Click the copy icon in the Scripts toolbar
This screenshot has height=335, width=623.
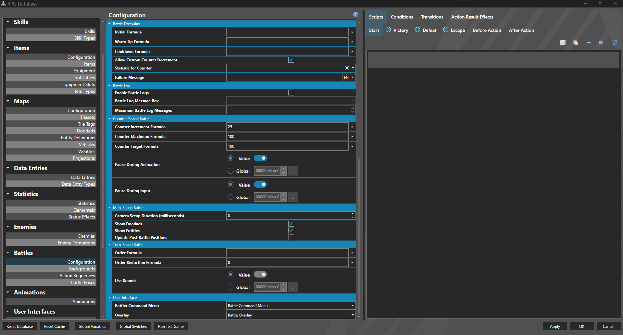(x=563, y=43)
